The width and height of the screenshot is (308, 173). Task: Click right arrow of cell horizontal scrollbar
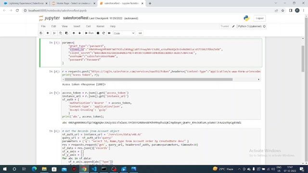[258, 79]
